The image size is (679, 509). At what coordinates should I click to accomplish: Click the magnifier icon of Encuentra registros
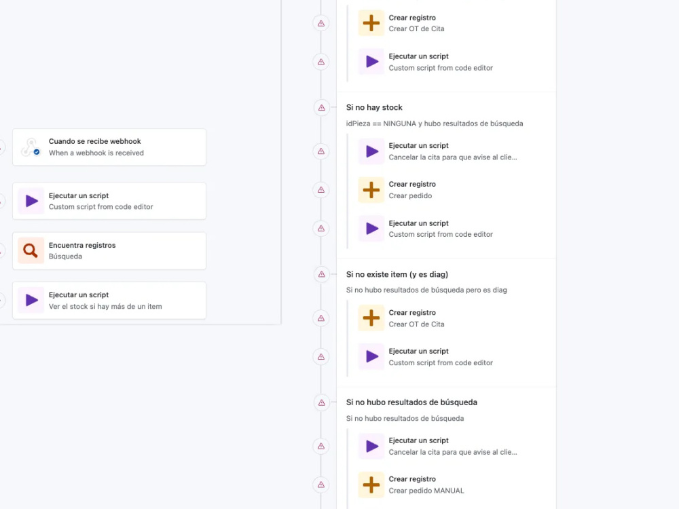(31, 250)
